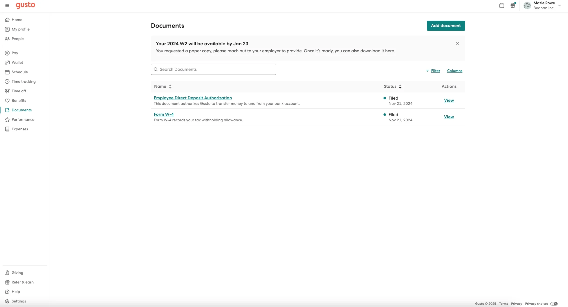
Task: Sort documents by Name column
Action: point(163,86)
